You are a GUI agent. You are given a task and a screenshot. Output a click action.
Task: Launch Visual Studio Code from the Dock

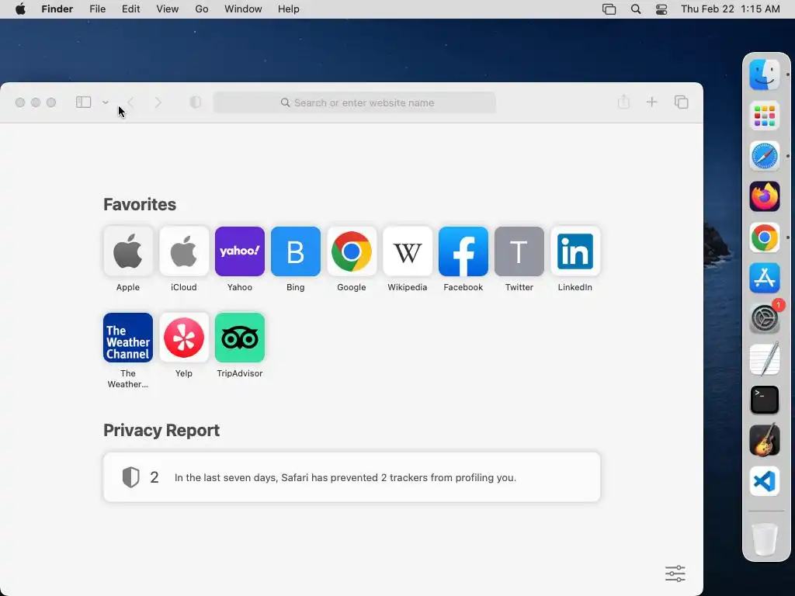(x=765, y=481)
